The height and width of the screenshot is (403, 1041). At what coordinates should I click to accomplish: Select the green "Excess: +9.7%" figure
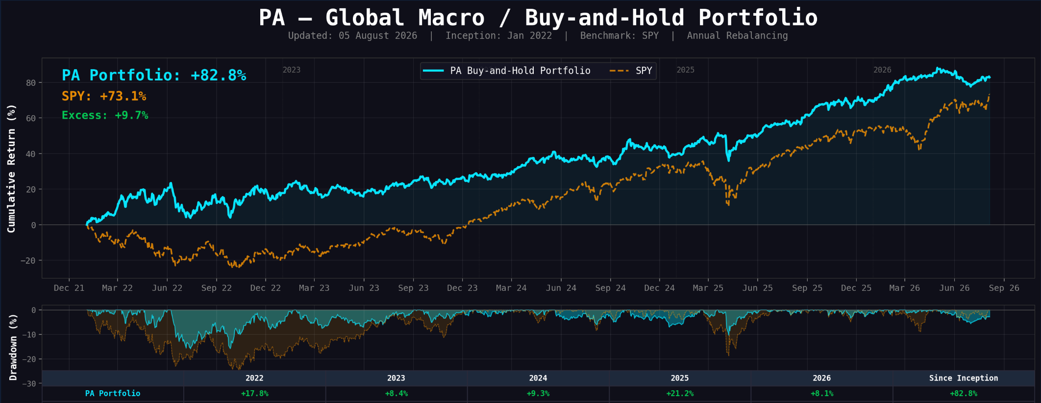[105, 115]
